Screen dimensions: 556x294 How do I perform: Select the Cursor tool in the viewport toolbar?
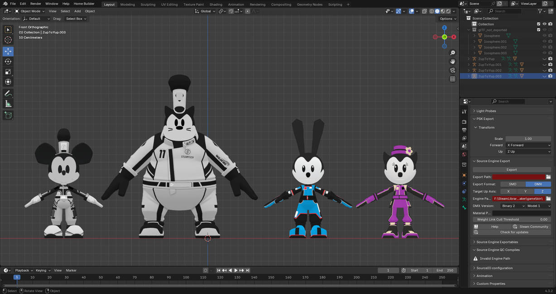pyautogui.click(x=8, y=40)
